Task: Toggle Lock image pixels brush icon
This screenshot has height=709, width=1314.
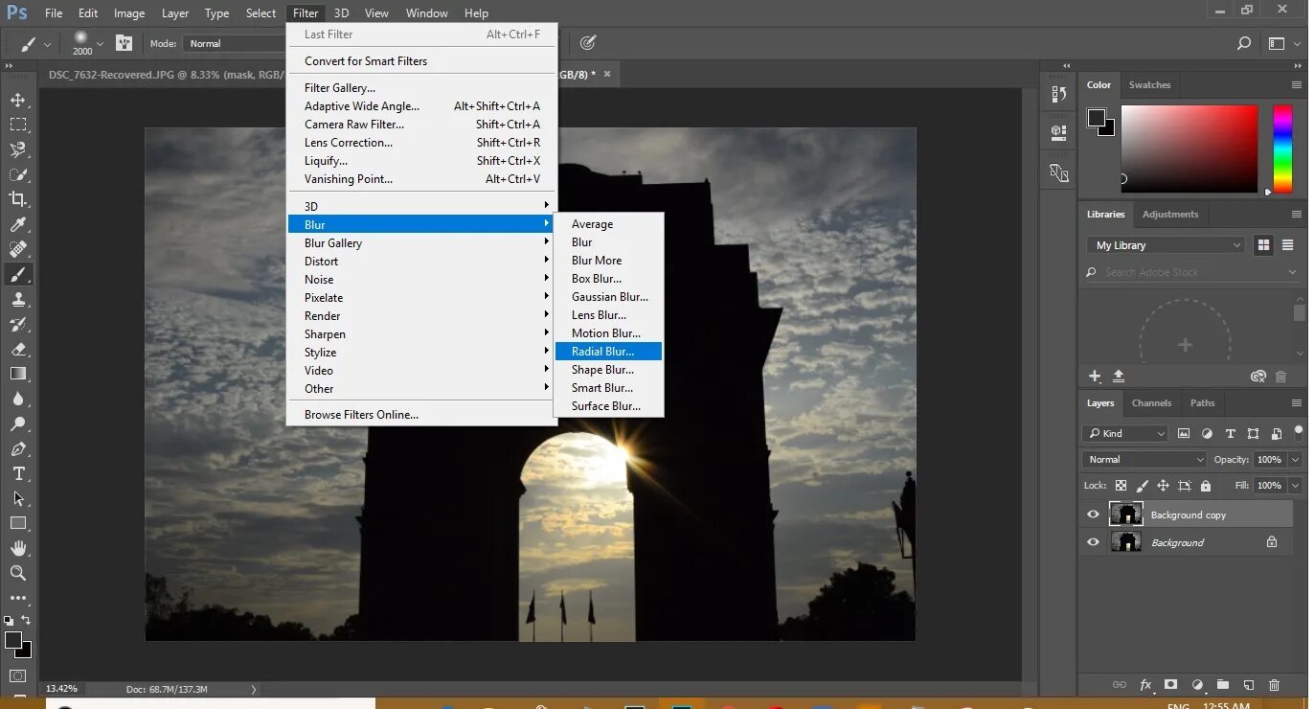Action: tap(1142, 486)
